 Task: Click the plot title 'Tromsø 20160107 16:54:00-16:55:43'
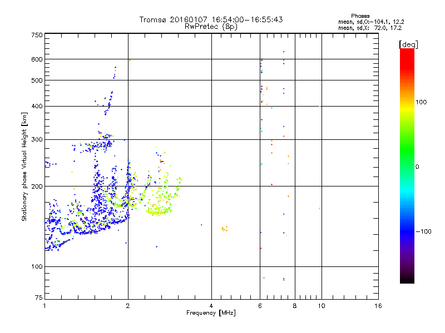pyautogui.click(x=211, y=19)
